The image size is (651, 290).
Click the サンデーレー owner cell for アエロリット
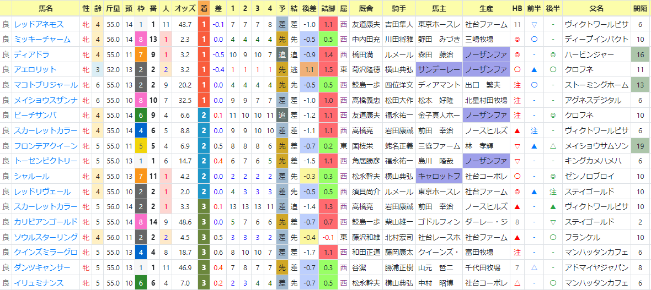[439, 69]
